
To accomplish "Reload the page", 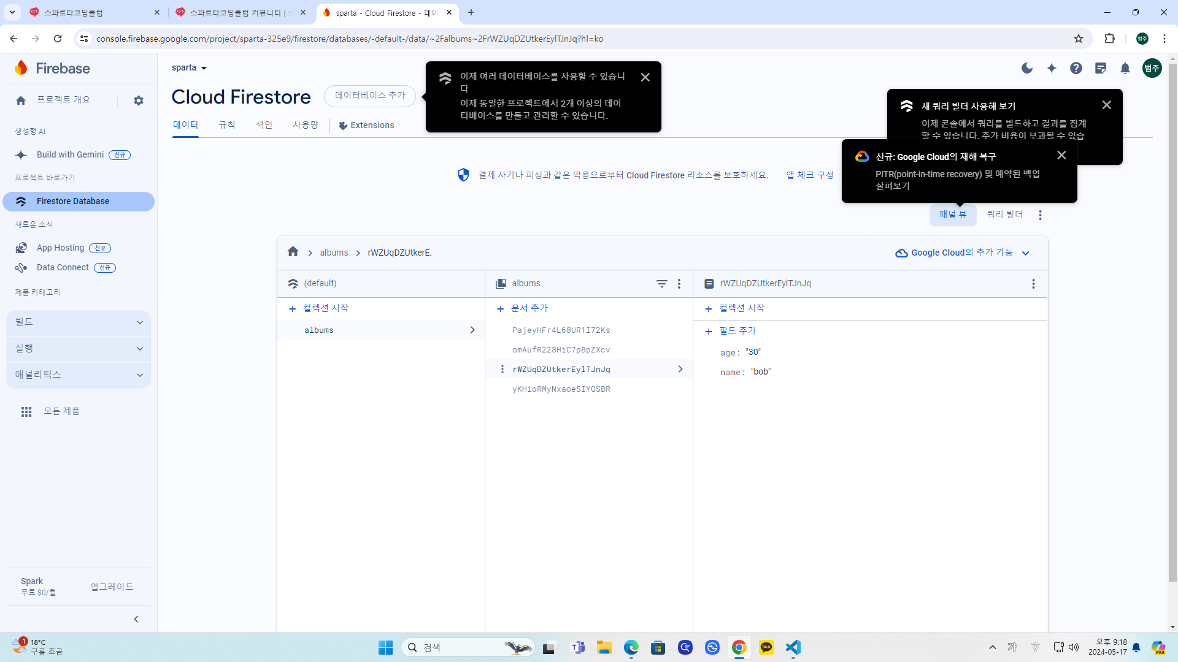I will coord(58,39).
